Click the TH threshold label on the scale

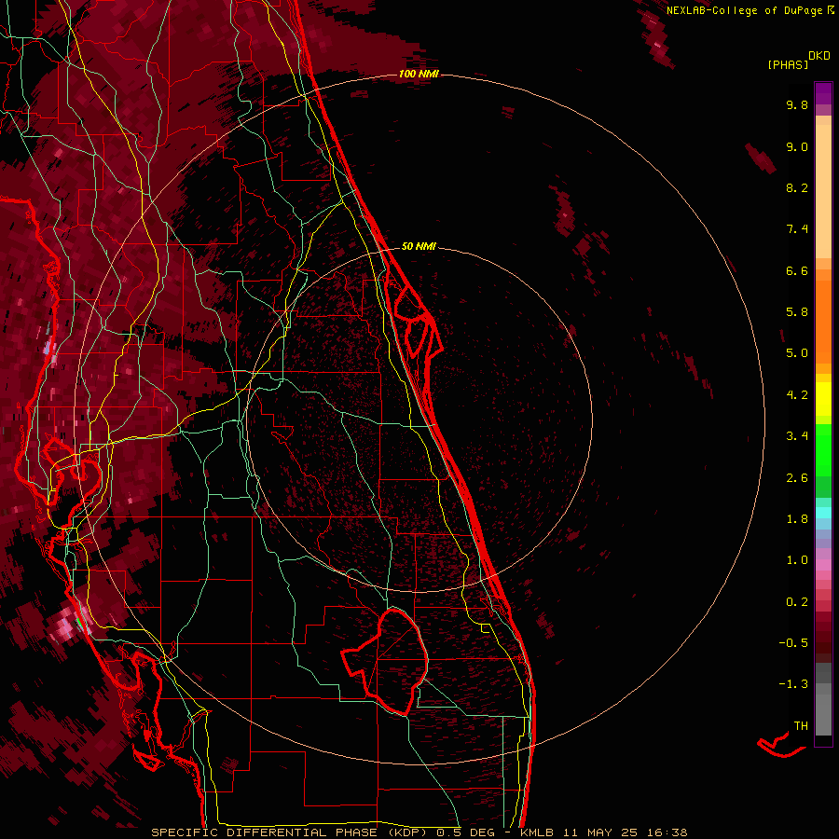pos(801,725)
